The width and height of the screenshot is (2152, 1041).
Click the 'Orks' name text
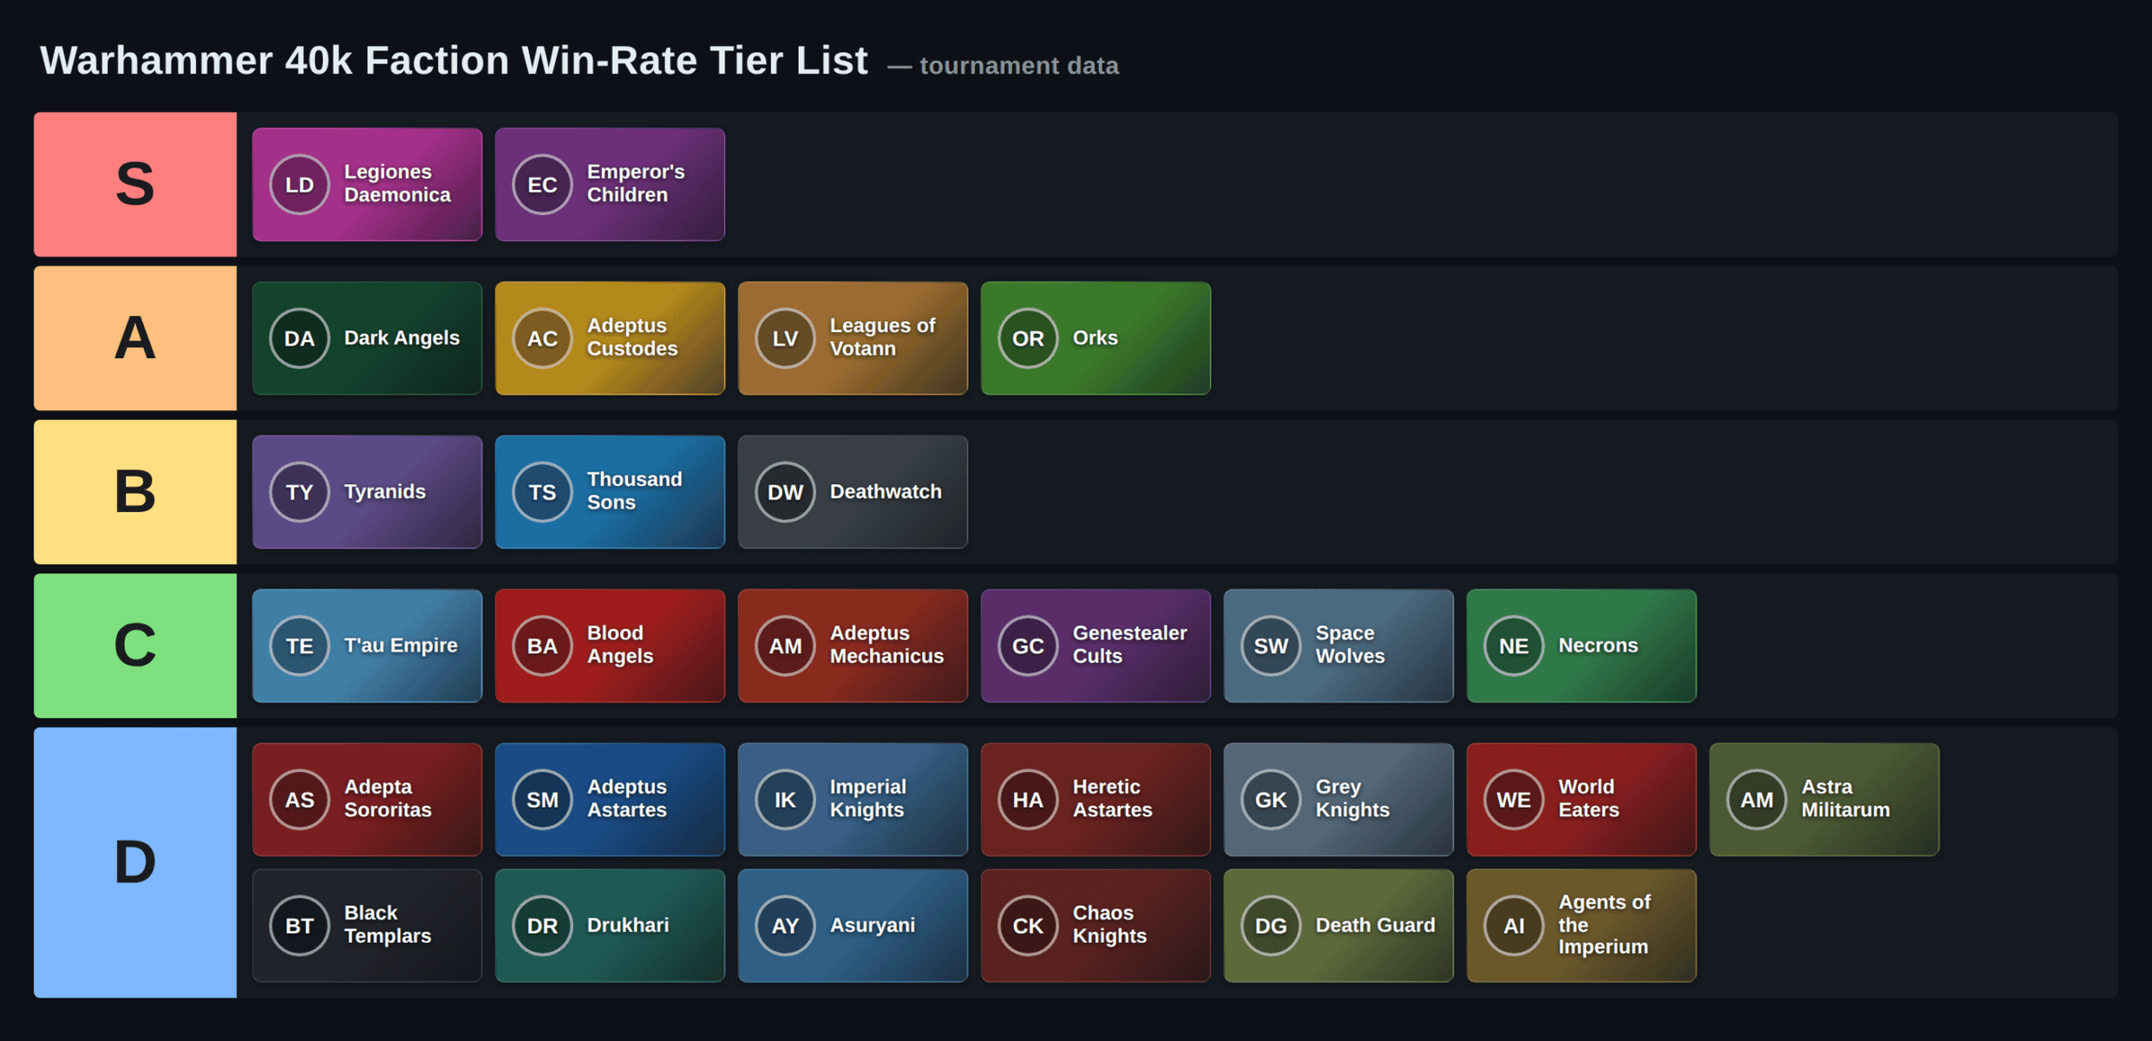pyautogui.click(x=1095, y=337)
